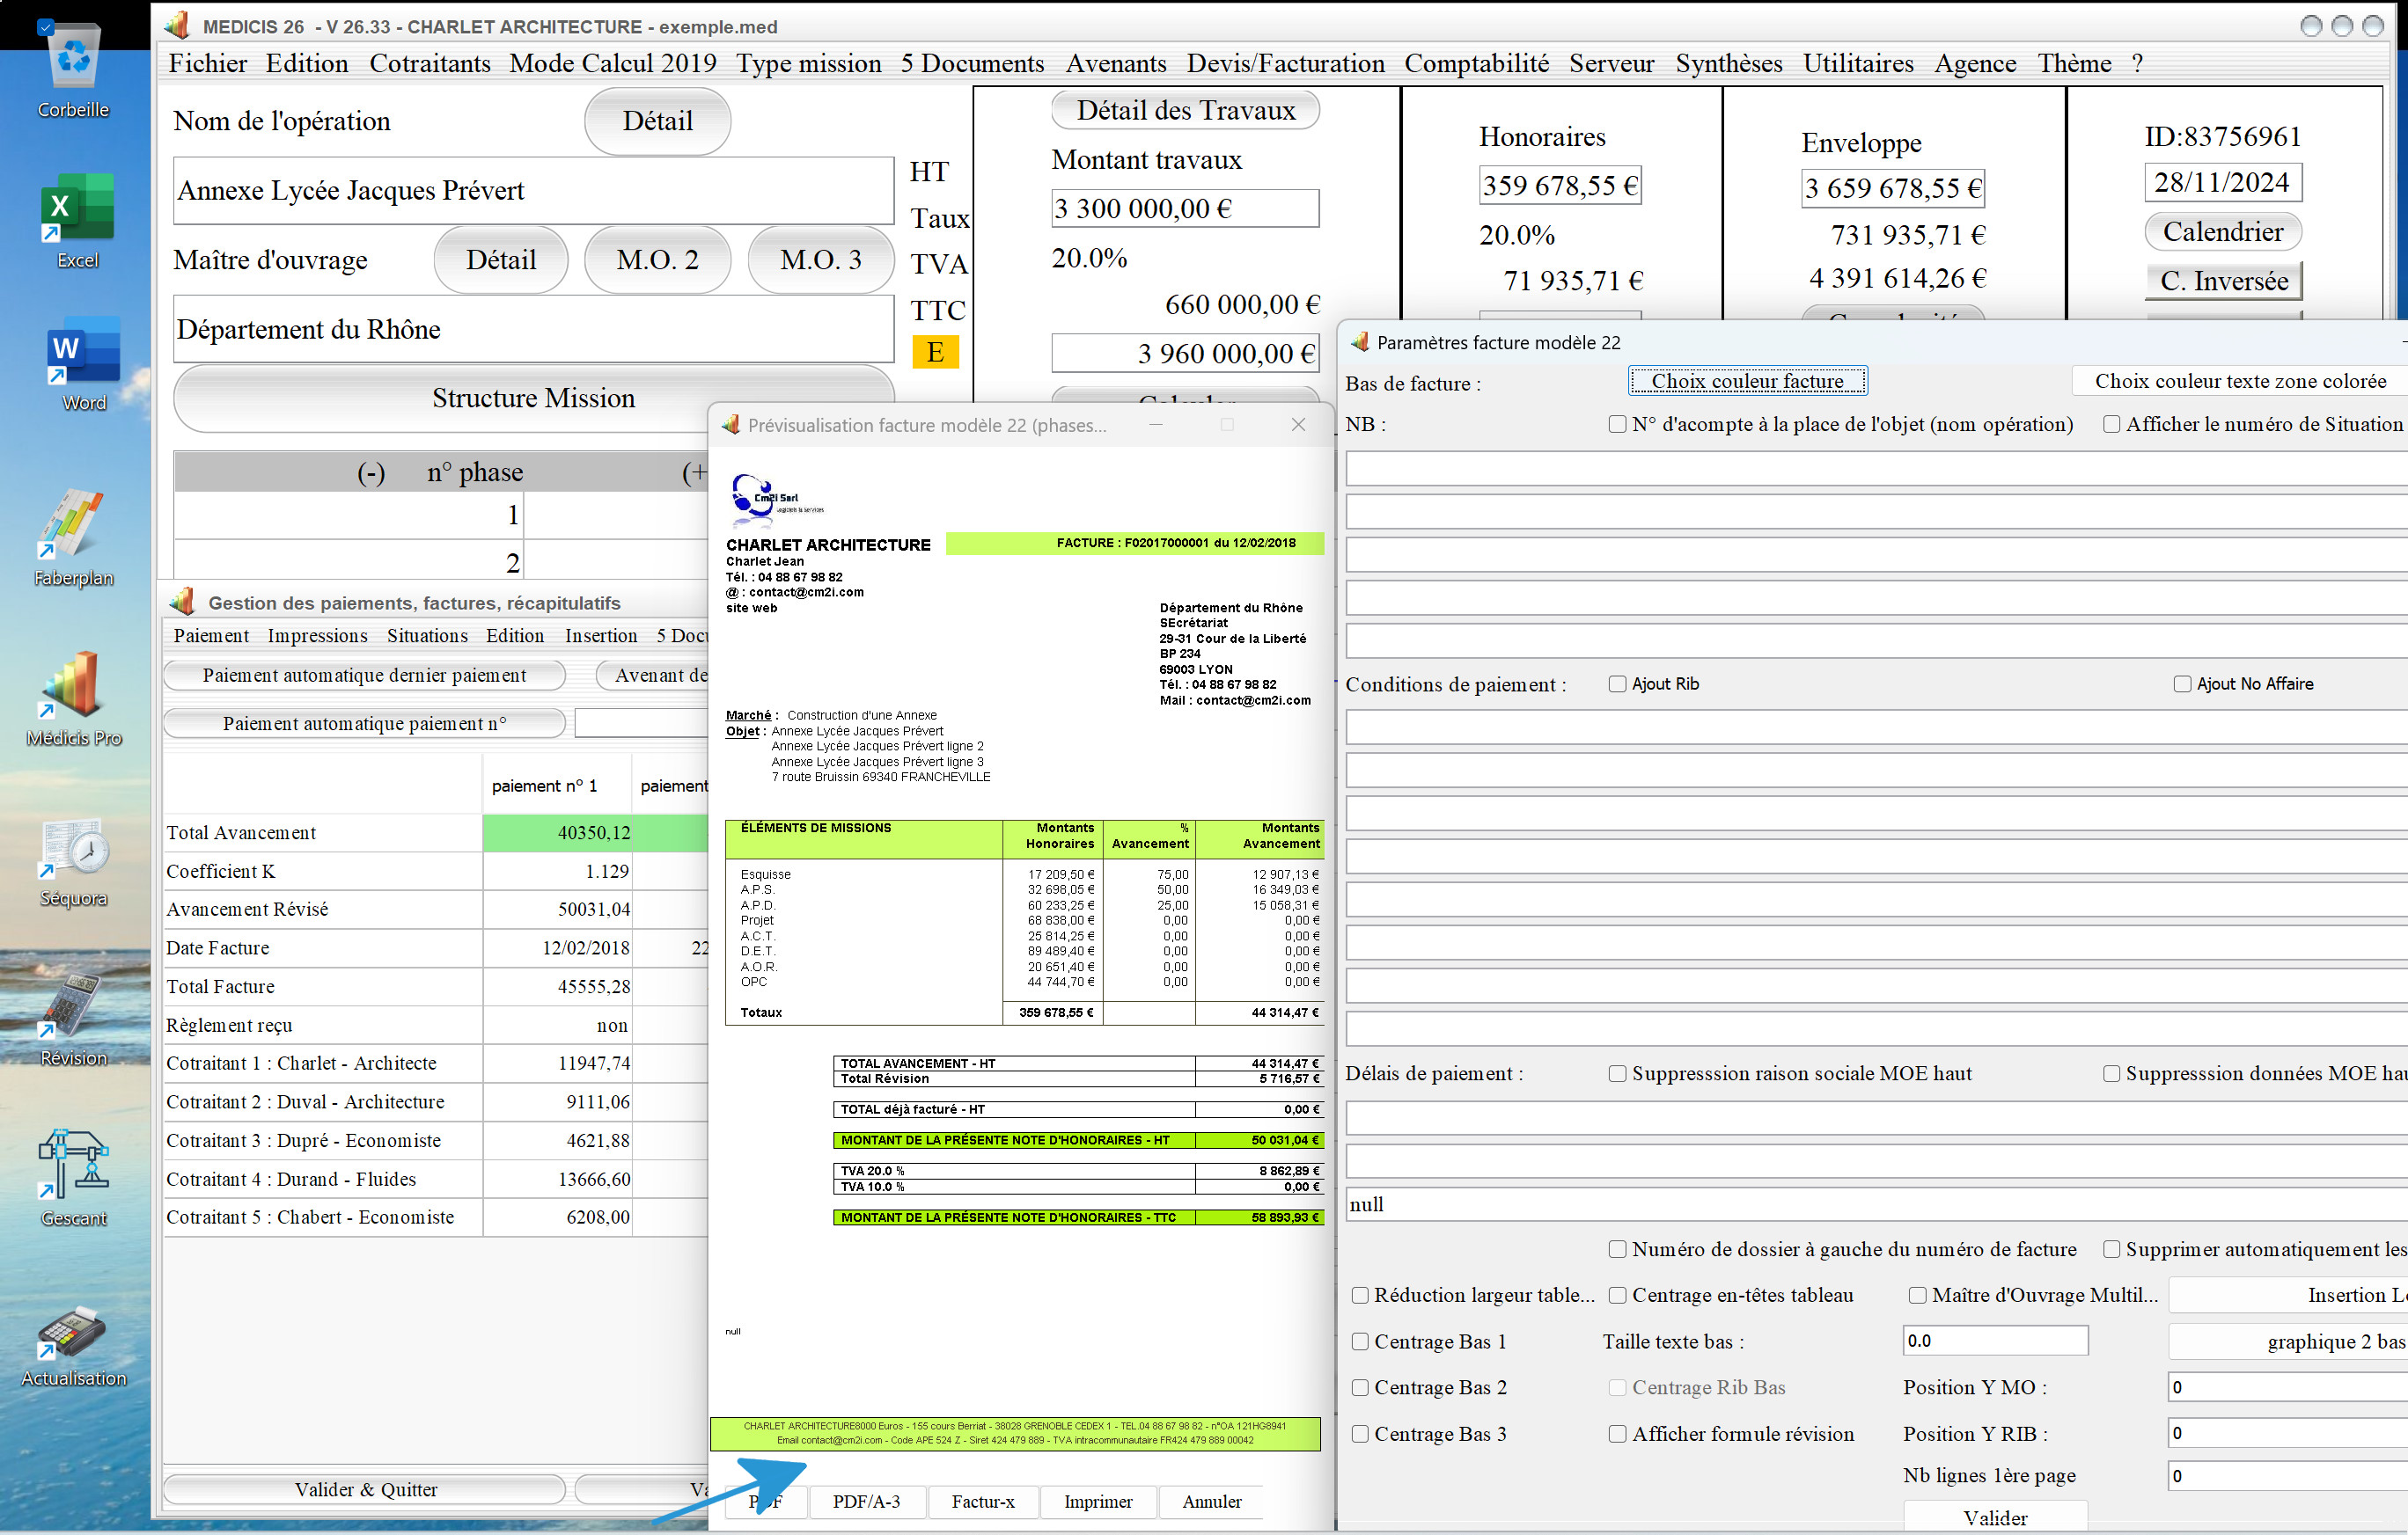Image resolution: width=2408 pixels, height=1535 pixels.
Task: Check Centrage en-têtes tableau
Action: [x=1617, y=1295]
